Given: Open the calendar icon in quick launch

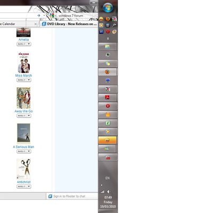Looking at the screenshot, I should pos(114,19).
